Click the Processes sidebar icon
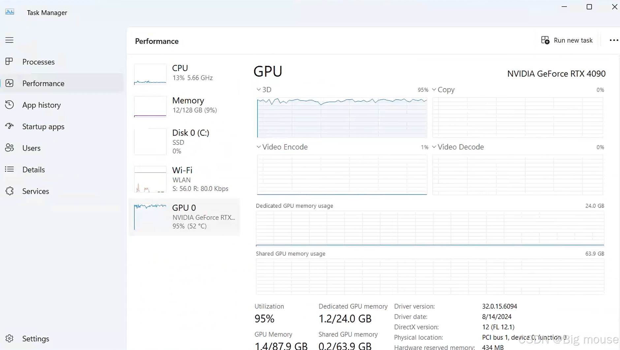This screenshot has height=350, width=620. [9, 62]
